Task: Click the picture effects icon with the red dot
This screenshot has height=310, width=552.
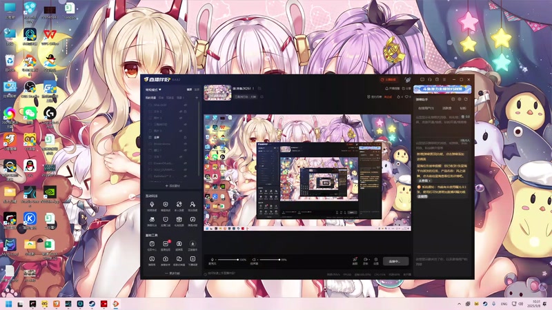Action: [355, 260]
